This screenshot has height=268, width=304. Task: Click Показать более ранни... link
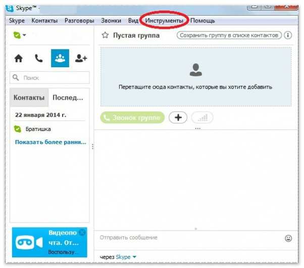[x=50, y=142]
